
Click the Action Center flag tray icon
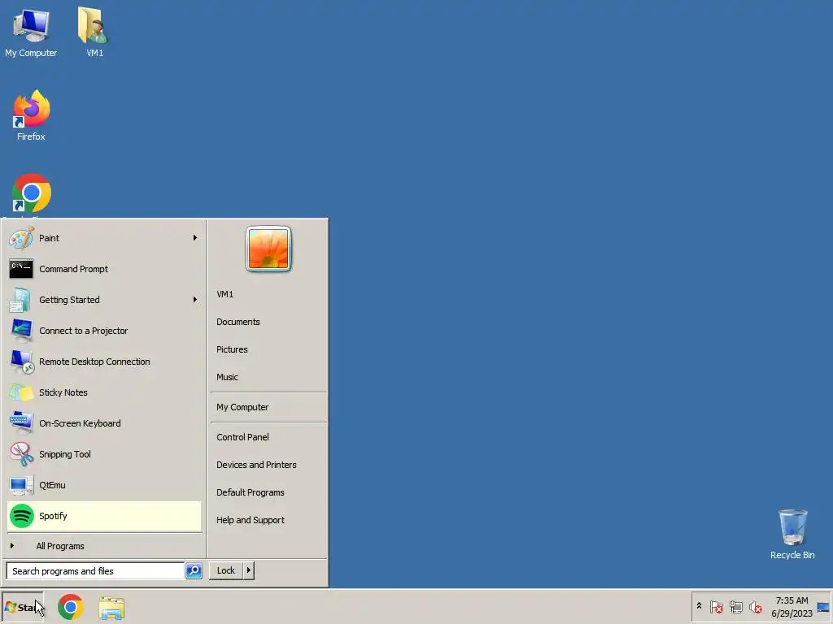(x=717, y=607)
